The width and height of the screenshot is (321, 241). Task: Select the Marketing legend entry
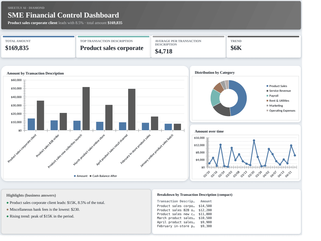tap(275, 106)
